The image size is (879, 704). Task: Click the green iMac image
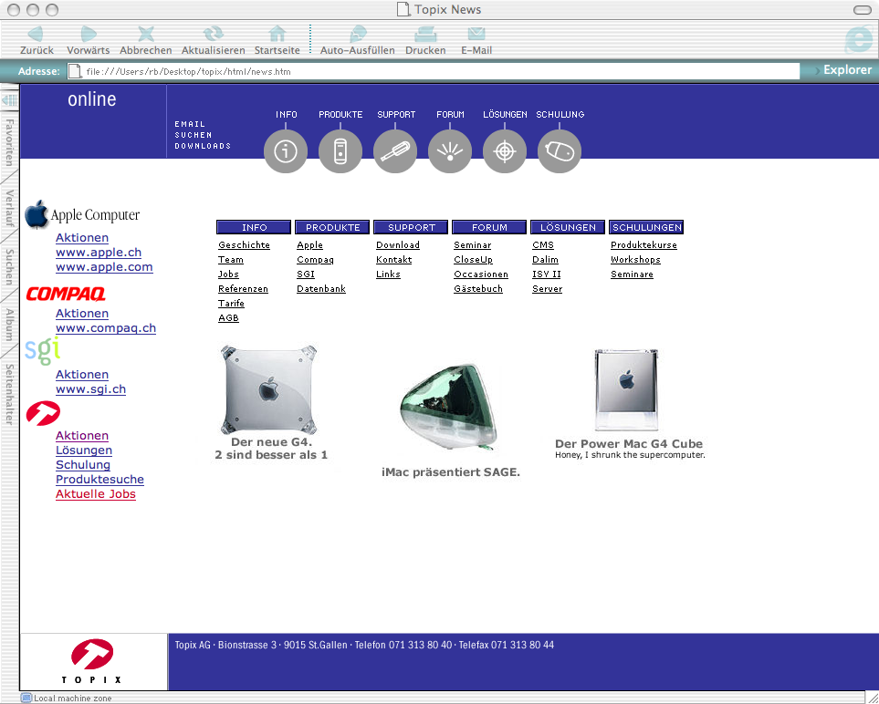pos(448,407)
